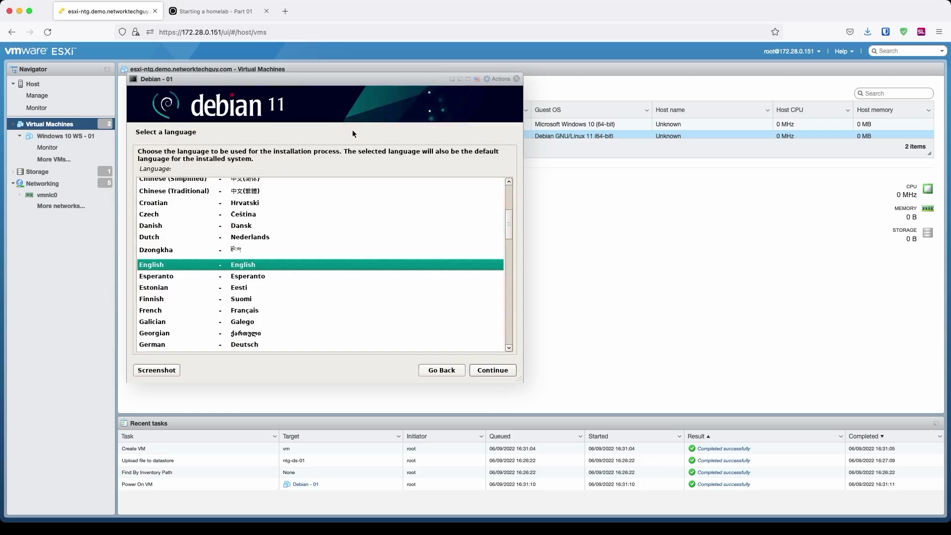The height and width of the screenshot is (535, 951).
Task: Open the Task column dropdown in Recent tasks
Action: (x=274, y=436)
